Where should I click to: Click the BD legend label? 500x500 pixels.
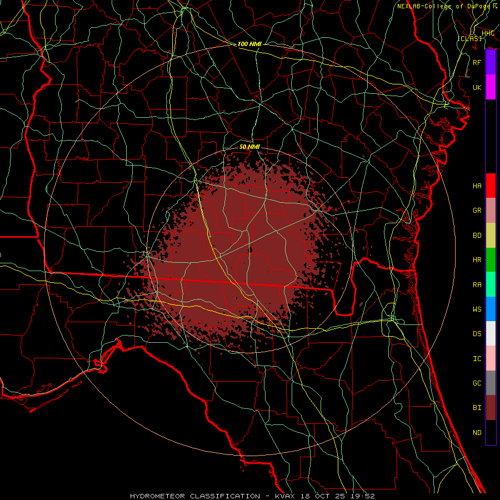[477, 236]
